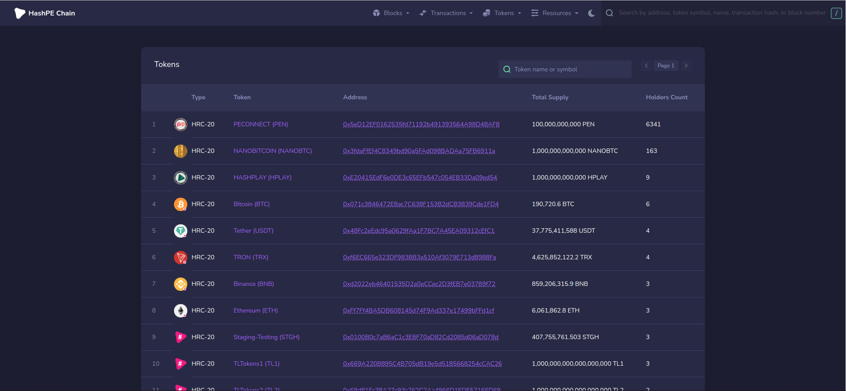Screen dimensions: 846x391
Task: Click the red TRON logo icon
Action: coord(180,258)
